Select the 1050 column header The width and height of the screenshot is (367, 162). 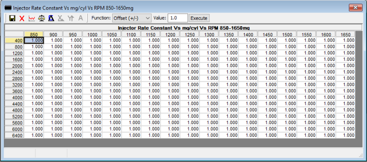coord(112,34)
